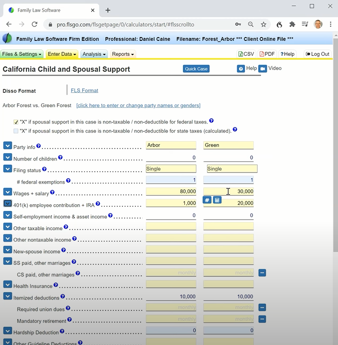The width and height of the screenshot is (338, 345).
Task: Uncheck non-taxable for federal taxes checkbox
Action: click(16, 122)
